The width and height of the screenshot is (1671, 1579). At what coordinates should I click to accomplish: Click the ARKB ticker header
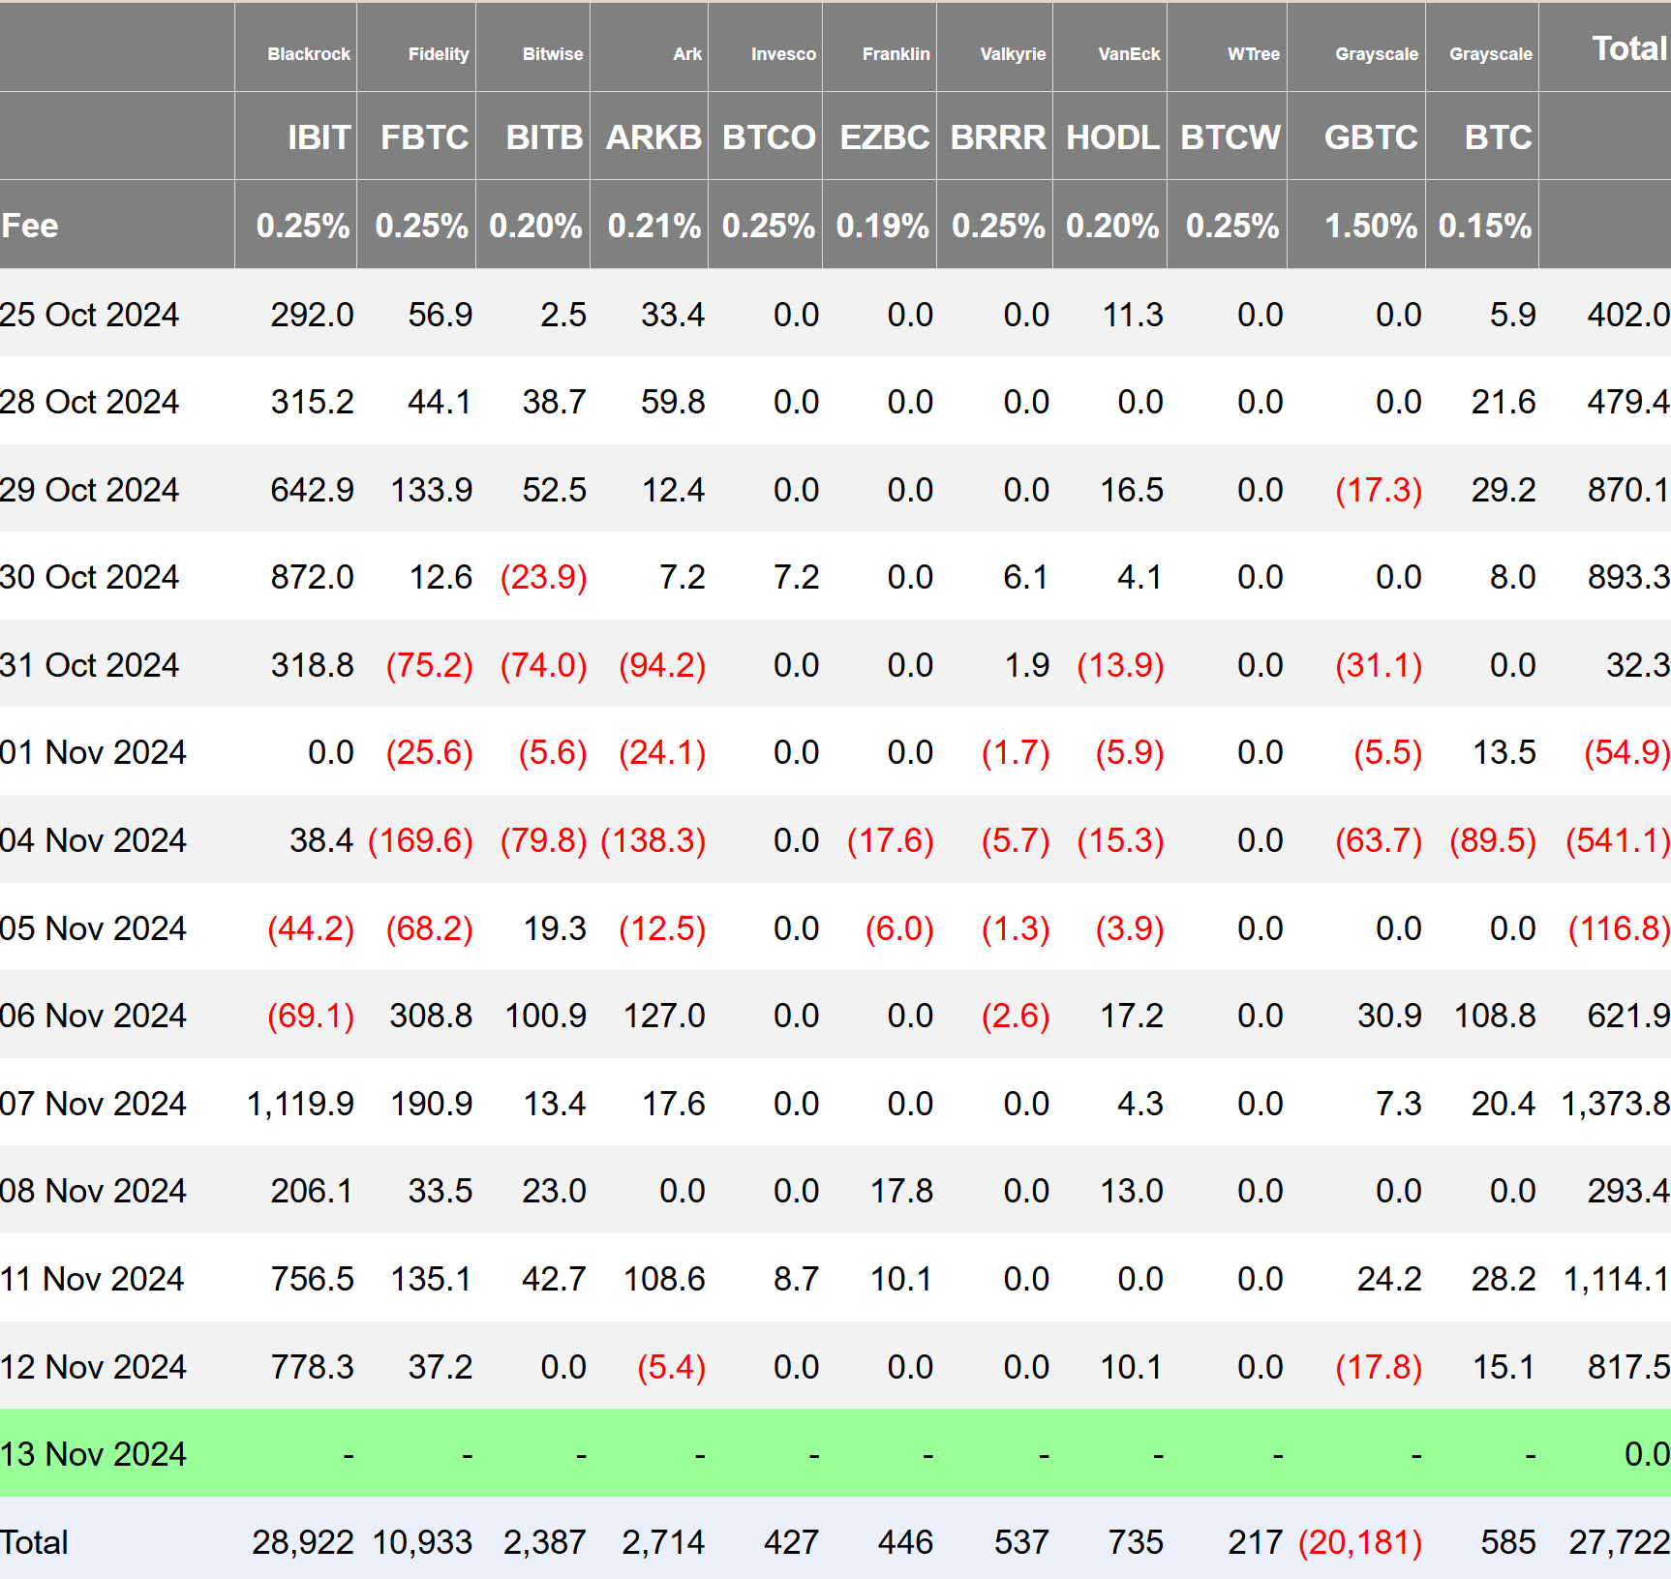coord(653,137)
